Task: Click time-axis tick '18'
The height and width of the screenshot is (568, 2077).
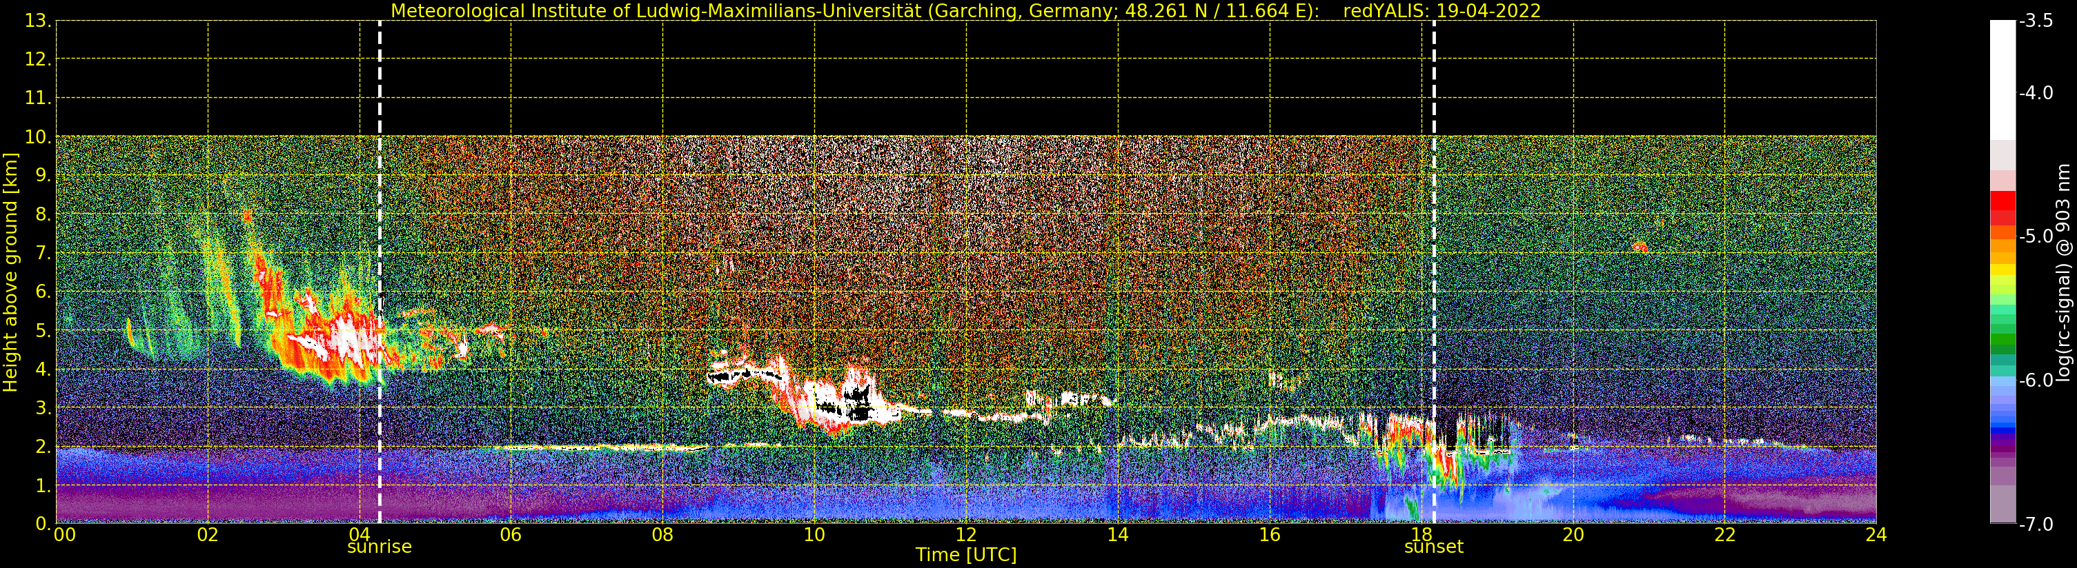Action: coord(1421,535)
